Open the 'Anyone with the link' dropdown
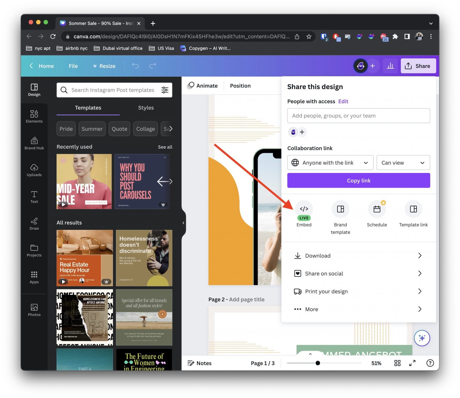The height and width of the screenshot is (398, 460). click(330, 162)
